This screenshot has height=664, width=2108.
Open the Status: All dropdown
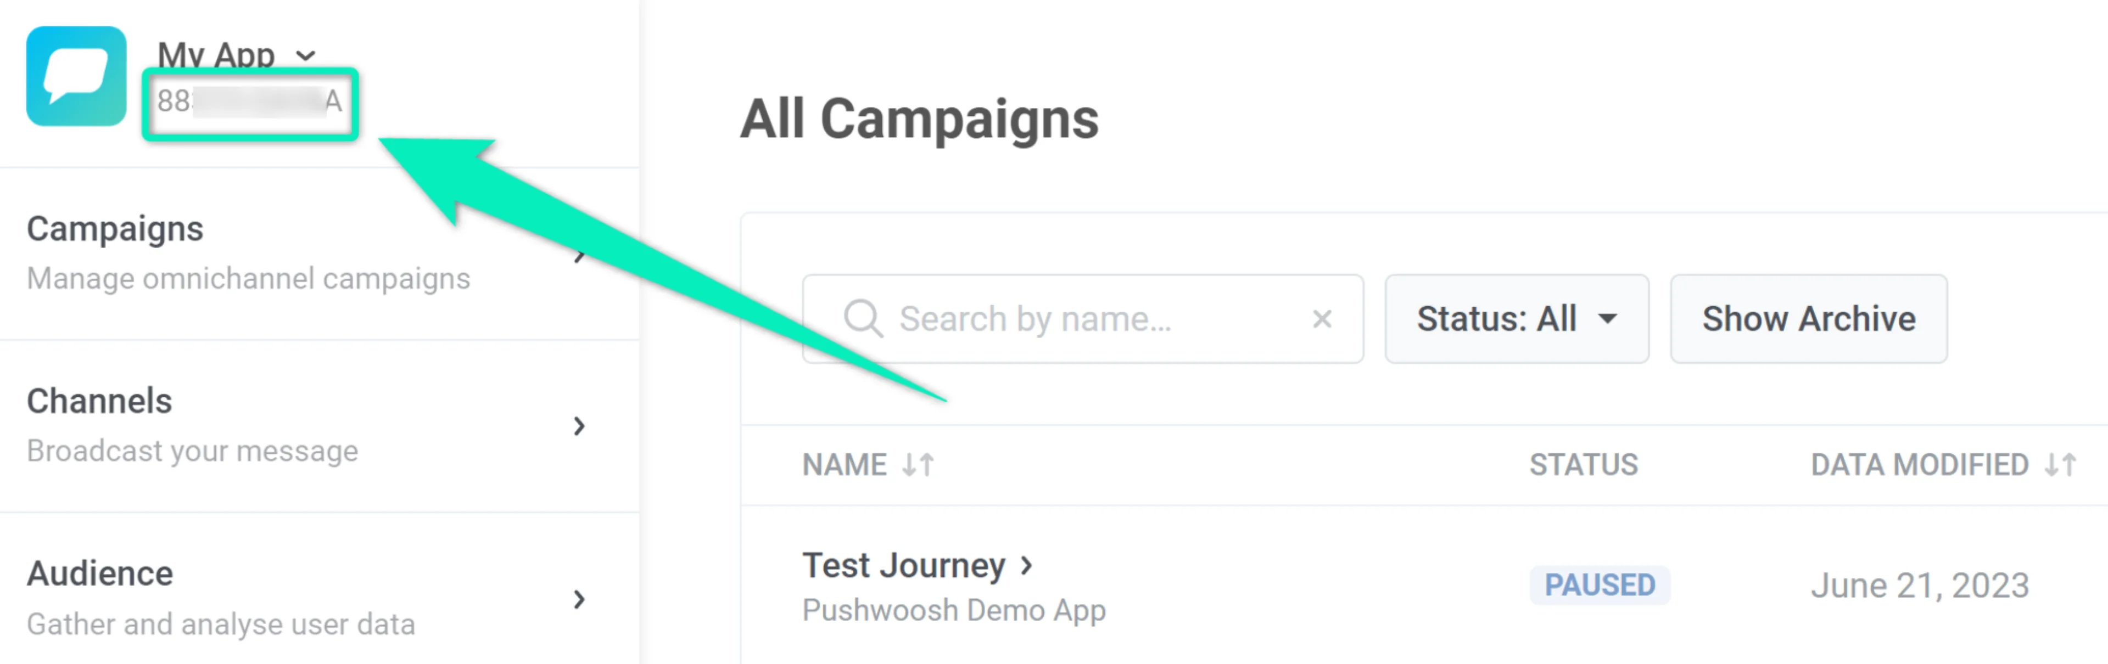tap(1517, 319)
